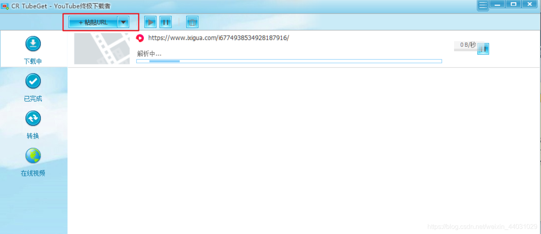The width and height of the screenshot is (541, 234).
Task: Click the 0 B/秒 speed indicator
Action: click(x=468, y=45)
